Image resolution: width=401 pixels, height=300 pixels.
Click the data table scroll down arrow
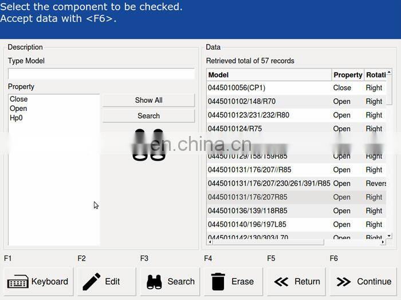click(390, 235)
